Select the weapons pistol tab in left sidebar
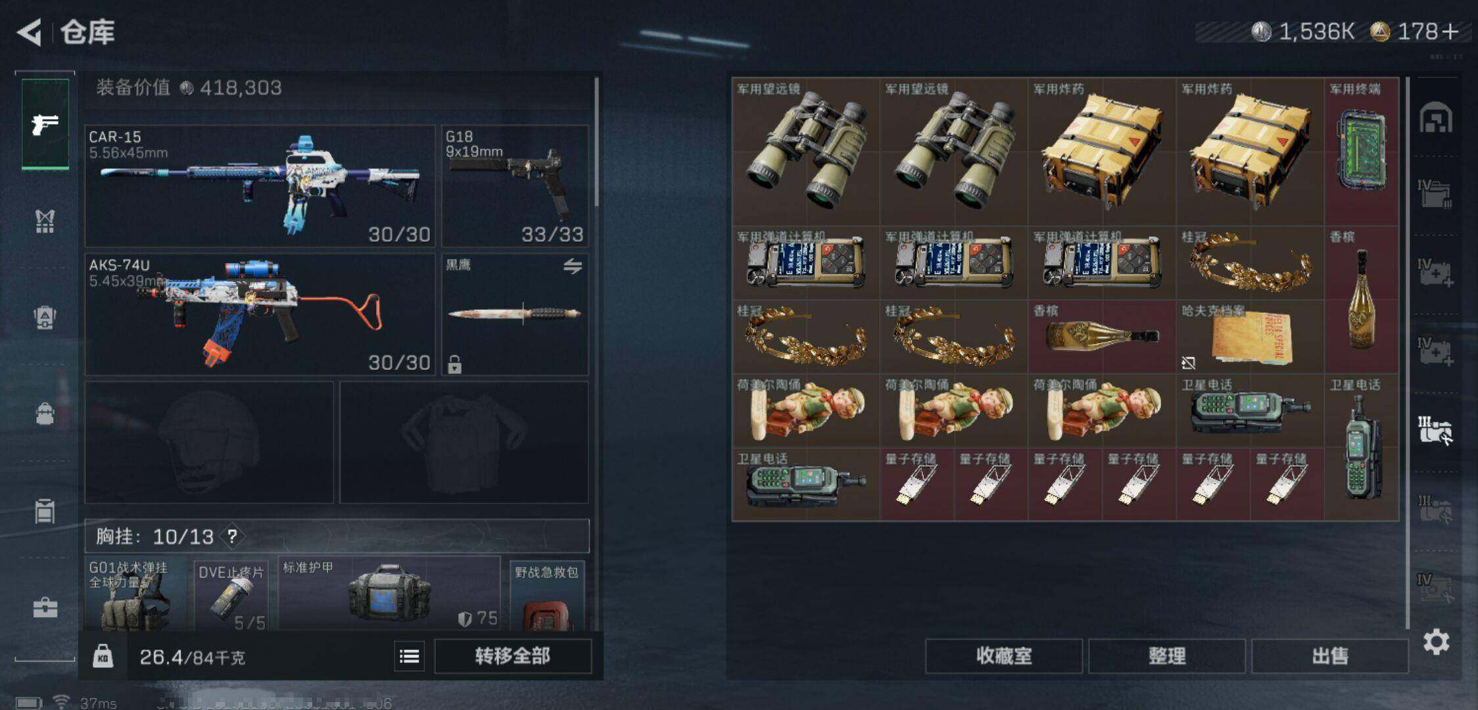 [x=45, y=124]
